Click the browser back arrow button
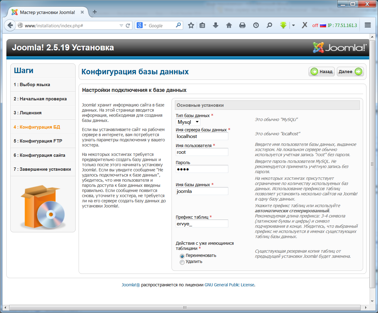 coord(10,25)
